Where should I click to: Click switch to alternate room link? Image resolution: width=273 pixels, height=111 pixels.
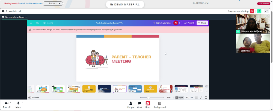tap(31, 4)
